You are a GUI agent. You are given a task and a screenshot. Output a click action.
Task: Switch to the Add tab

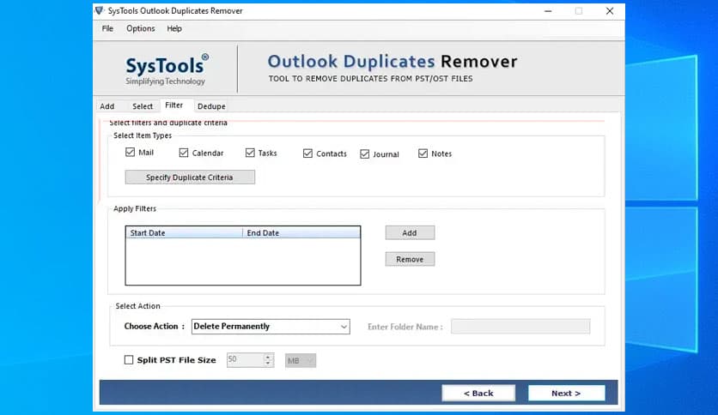tap(107, 106)
